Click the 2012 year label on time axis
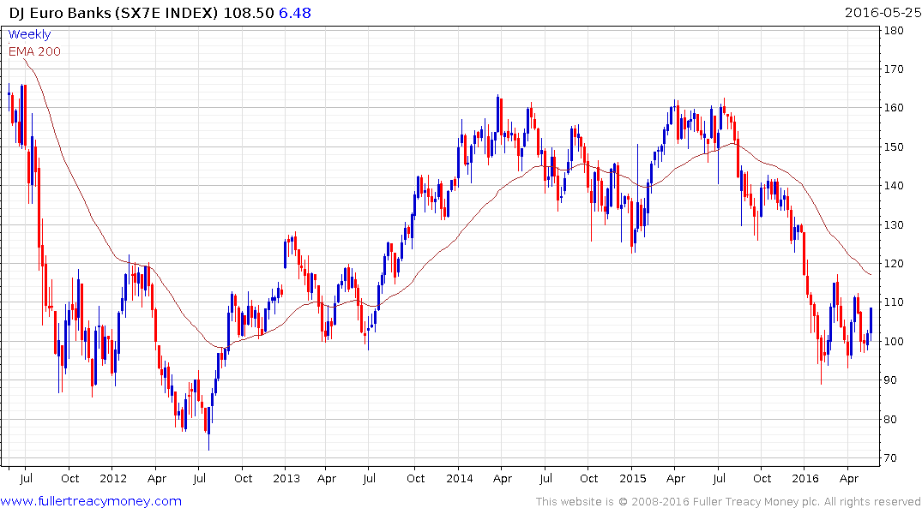922x514 pixels. (113, 478)
